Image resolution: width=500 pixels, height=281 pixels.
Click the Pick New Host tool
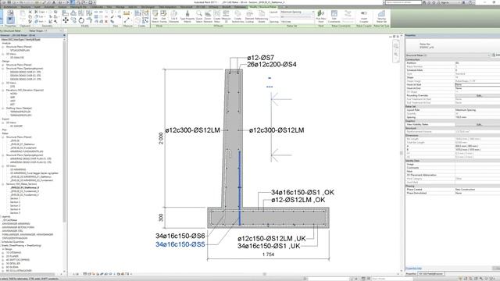[x=321, y=16]
